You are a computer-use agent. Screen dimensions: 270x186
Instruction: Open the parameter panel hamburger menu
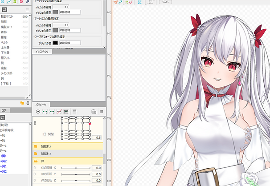pyautogui.click(x=102, y=112)
